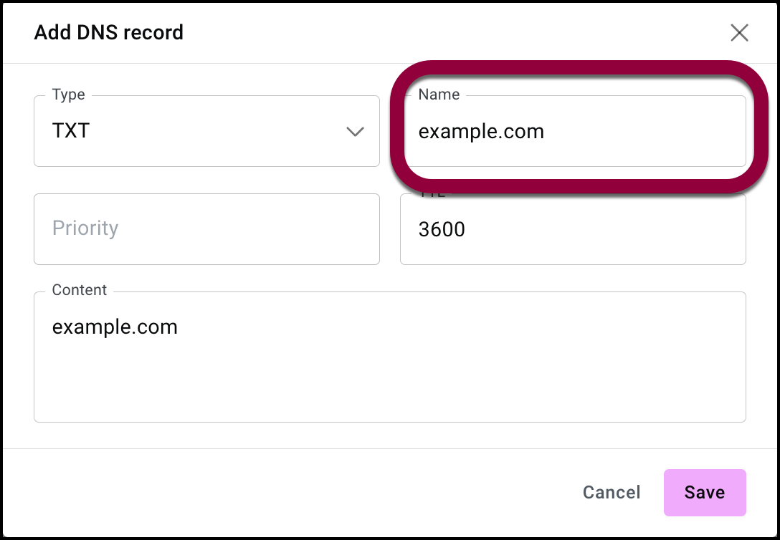Cancel adding the DNS record

point(612,493)
